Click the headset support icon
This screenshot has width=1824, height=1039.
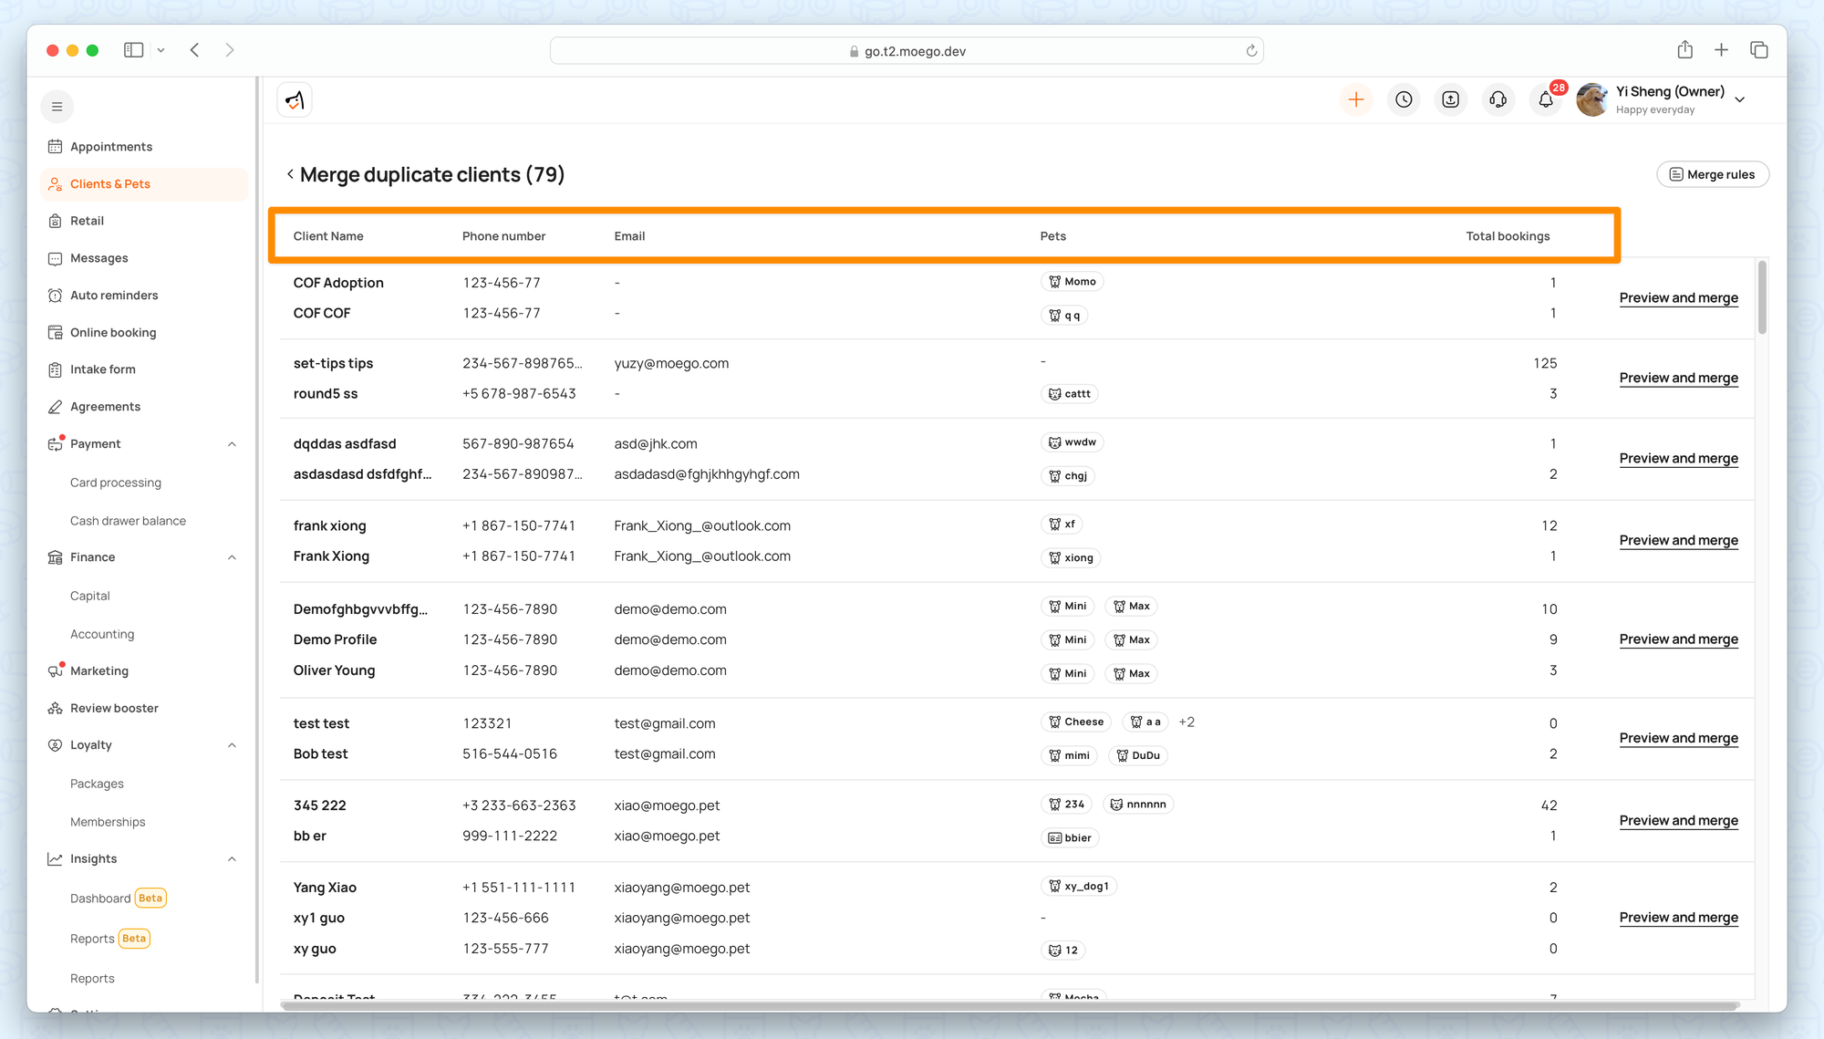tap(1498, 100)
